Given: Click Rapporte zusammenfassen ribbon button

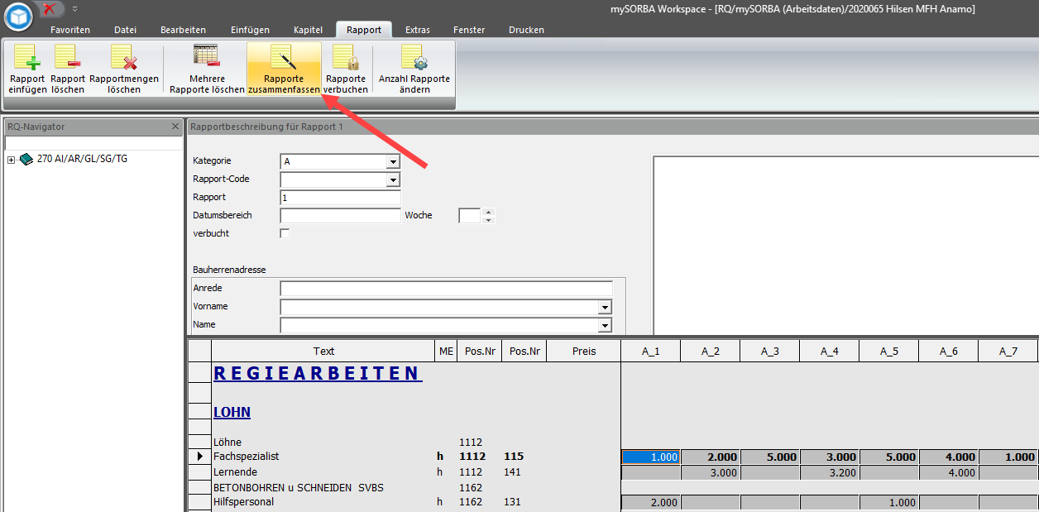Looking at the screenshot, I should 284,69.
